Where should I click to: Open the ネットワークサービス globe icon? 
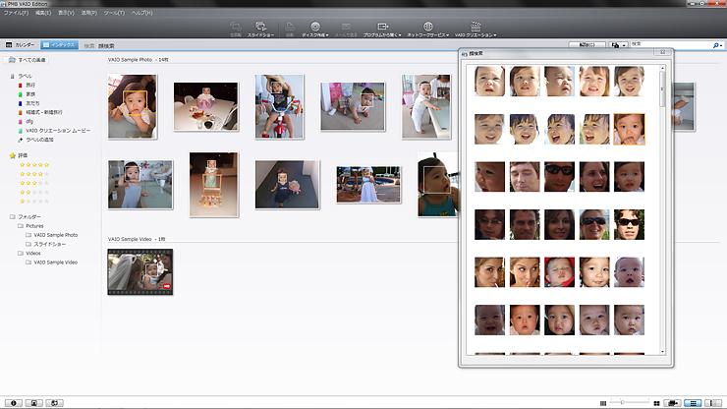pyautogui.click(x=427, y=26)
